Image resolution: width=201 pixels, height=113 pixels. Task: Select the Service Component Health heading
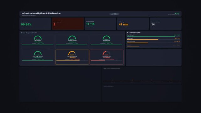click(29, 33)
